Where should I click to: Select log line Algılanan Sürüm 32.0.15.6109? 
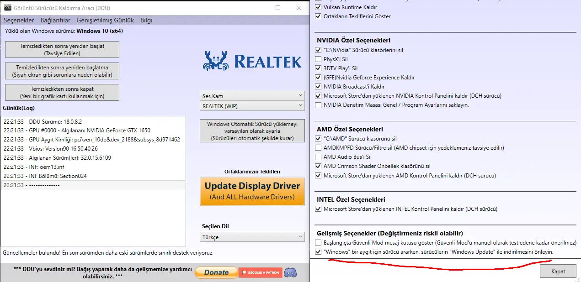(93, 158)
